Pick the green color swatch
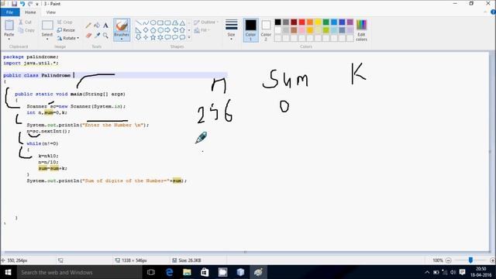496x279 pixels. [x=325, y=22]
